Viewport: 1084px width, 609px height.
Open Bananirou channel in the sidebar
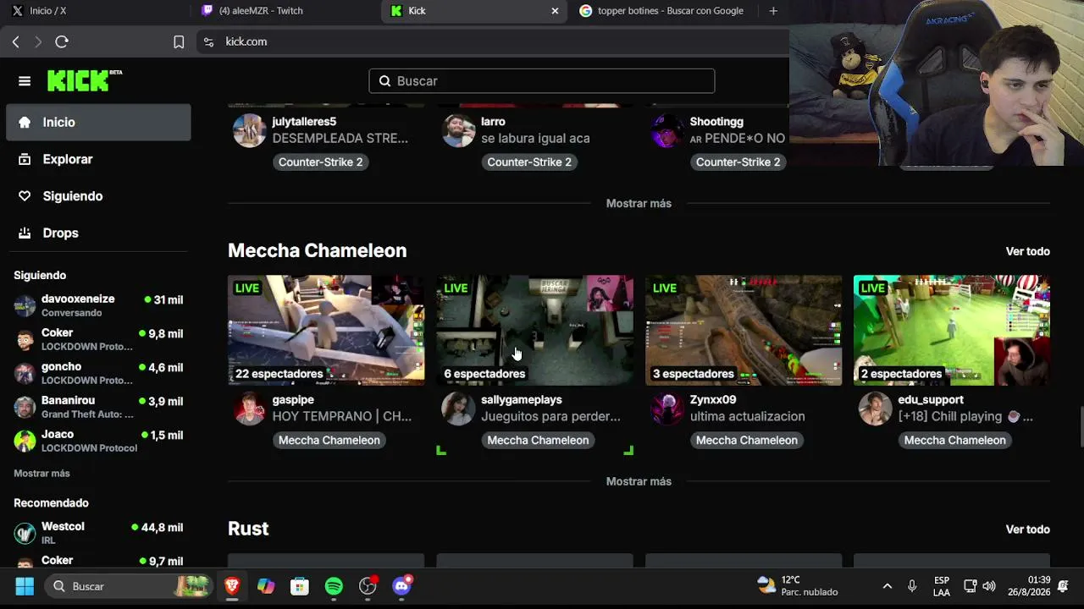98,407
